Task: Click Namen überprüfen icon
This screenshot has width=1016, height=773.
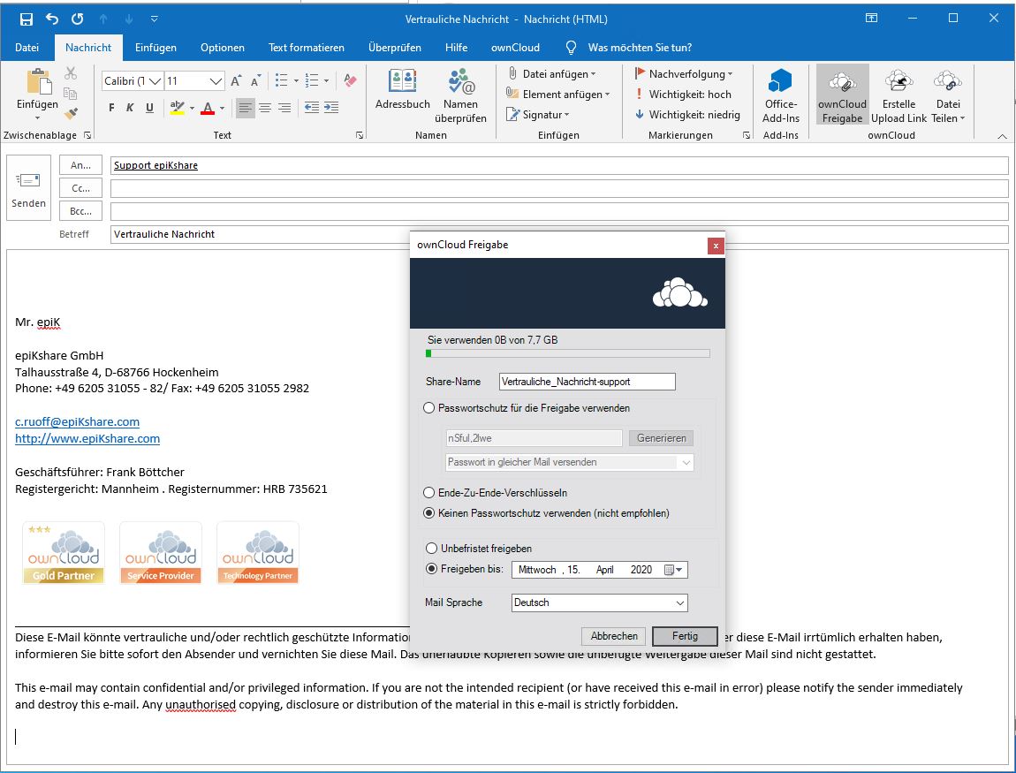Action: point(460,96)
